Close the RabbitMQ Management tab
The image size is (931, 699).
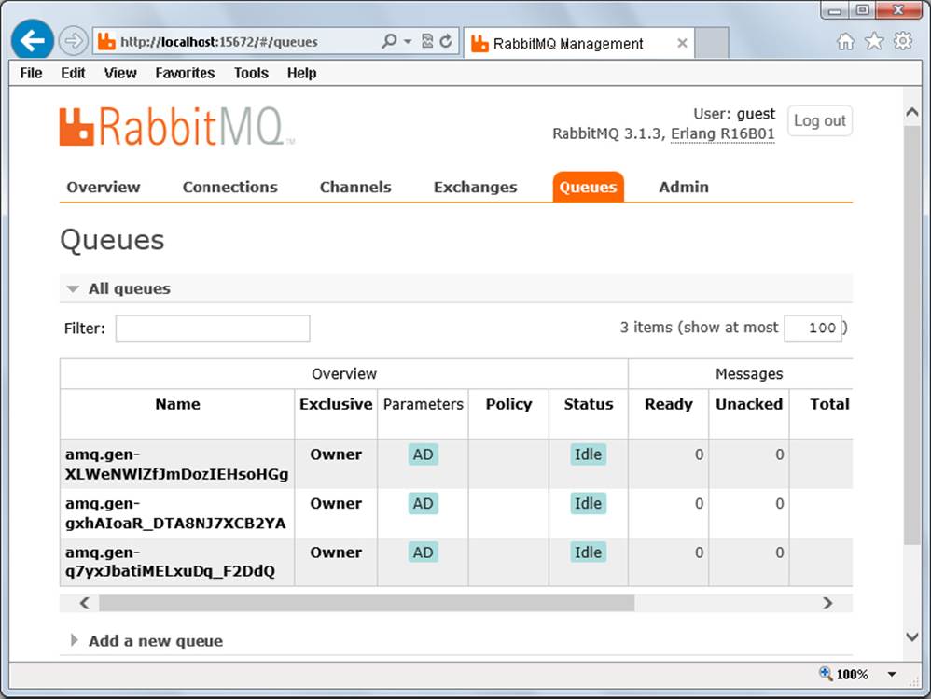[682, 43]
